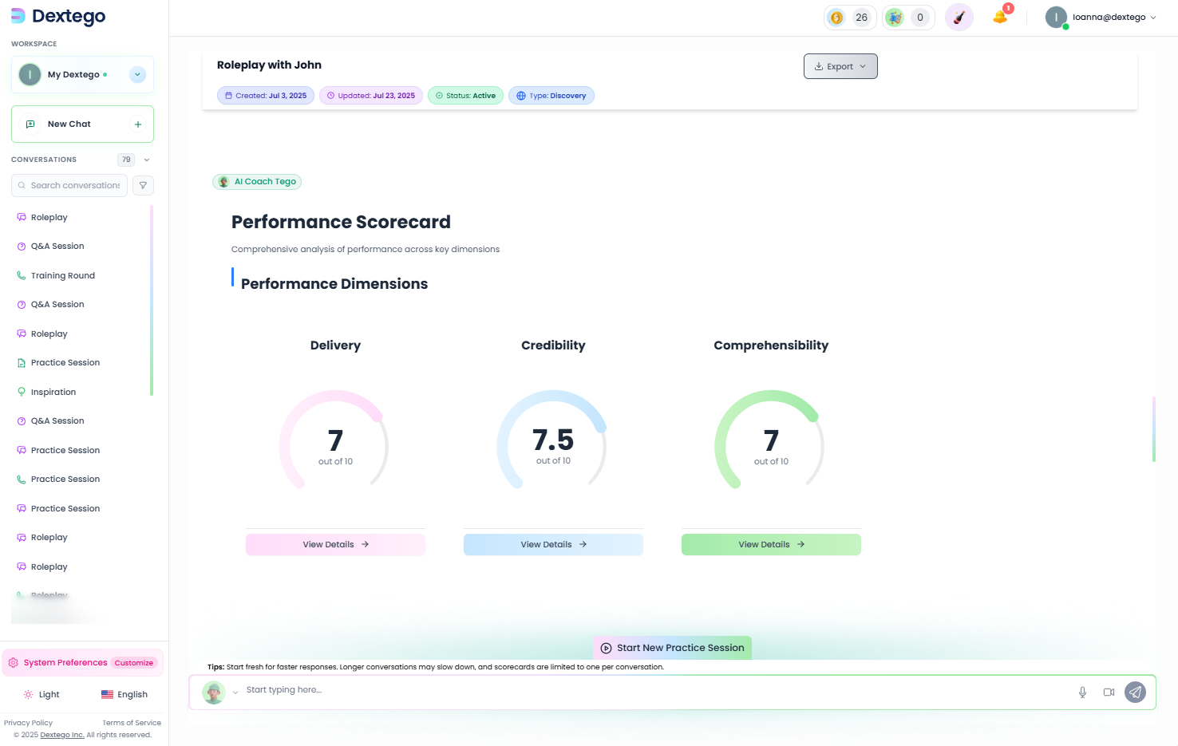1178x746 pixels.
Task: Open the notification bell
Action: 1000,17
